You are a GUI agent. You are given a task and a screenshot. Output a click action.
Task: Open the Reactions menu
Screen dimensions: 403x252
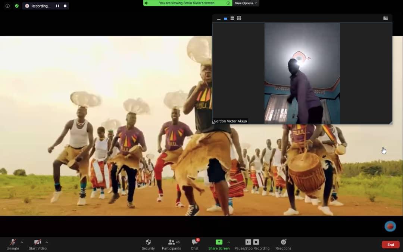[283, 244]
